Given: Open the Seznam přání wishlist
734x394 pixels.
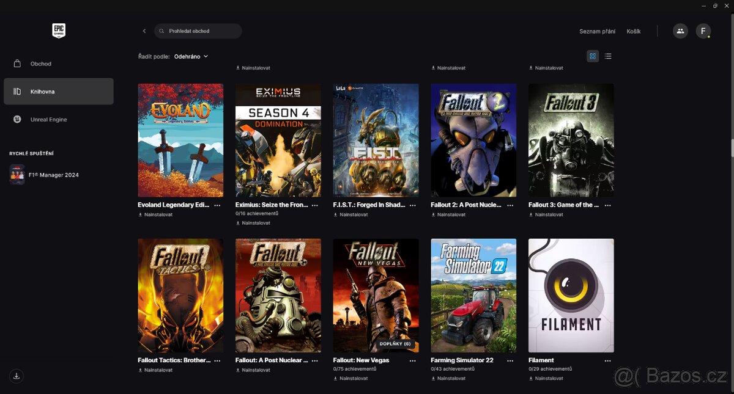Looking at the screenshot, I should 598,31.
